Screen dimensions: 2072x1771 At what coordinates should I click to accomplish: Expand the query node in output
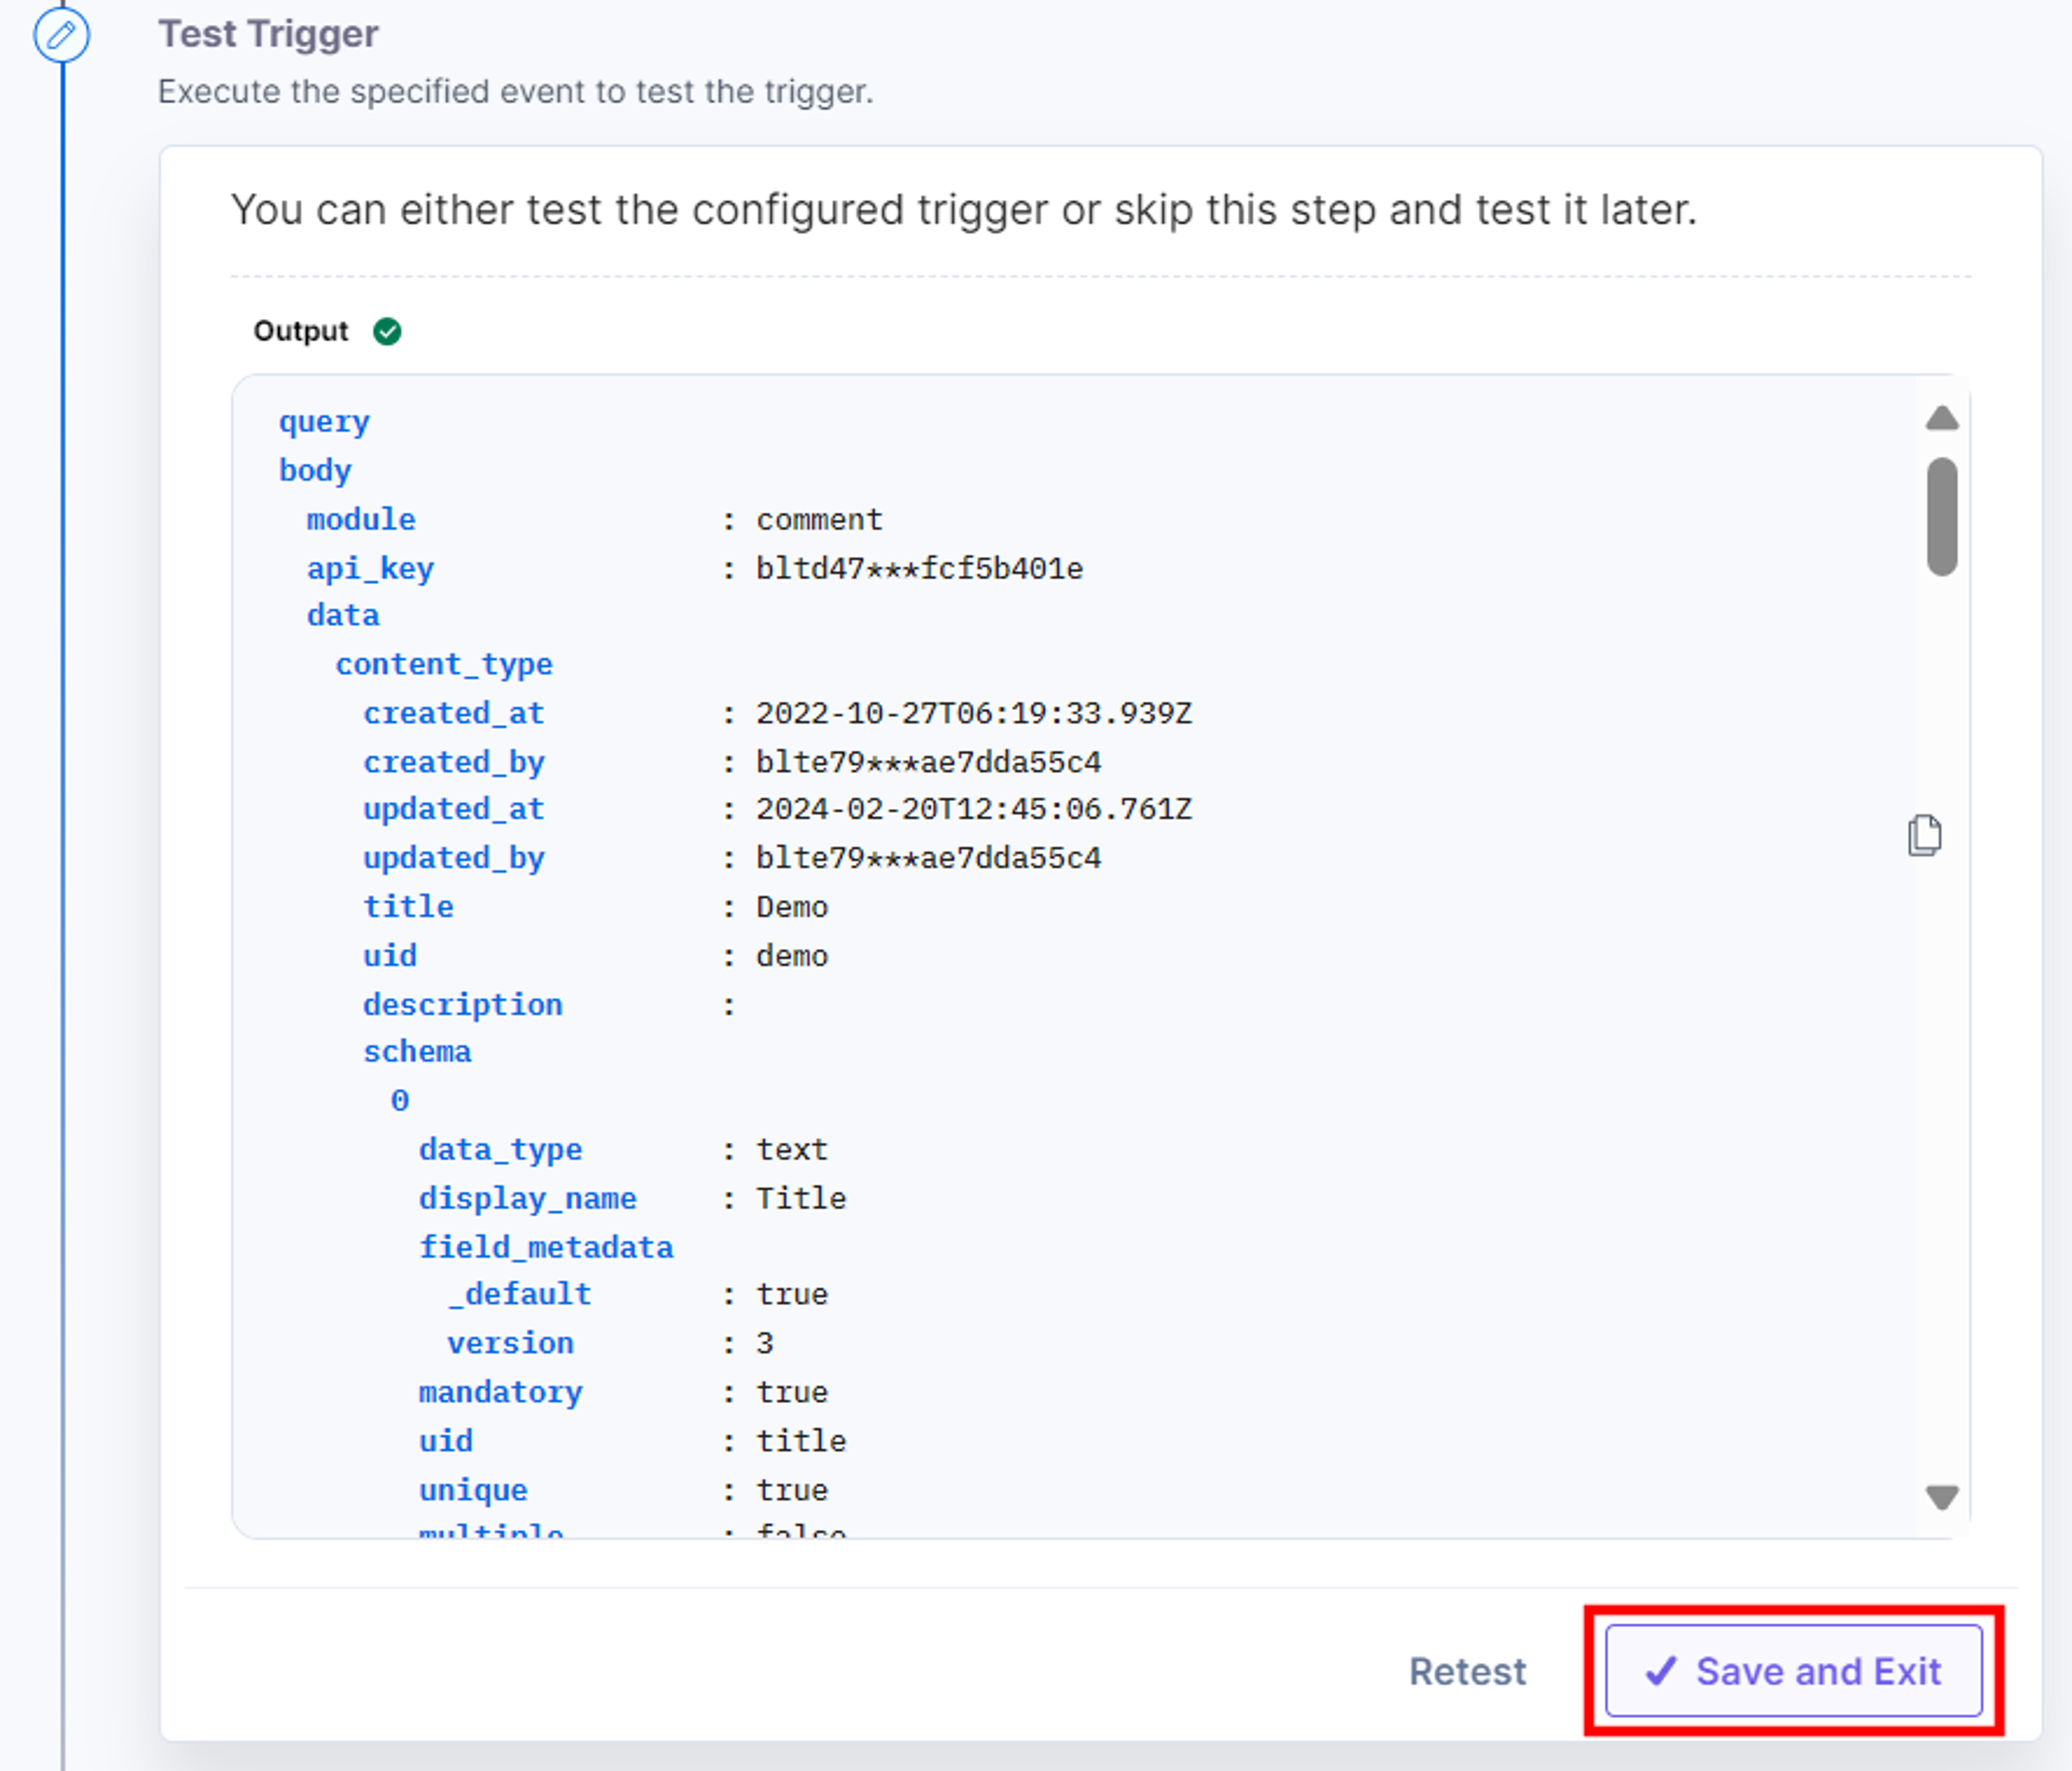coord(324,422)
